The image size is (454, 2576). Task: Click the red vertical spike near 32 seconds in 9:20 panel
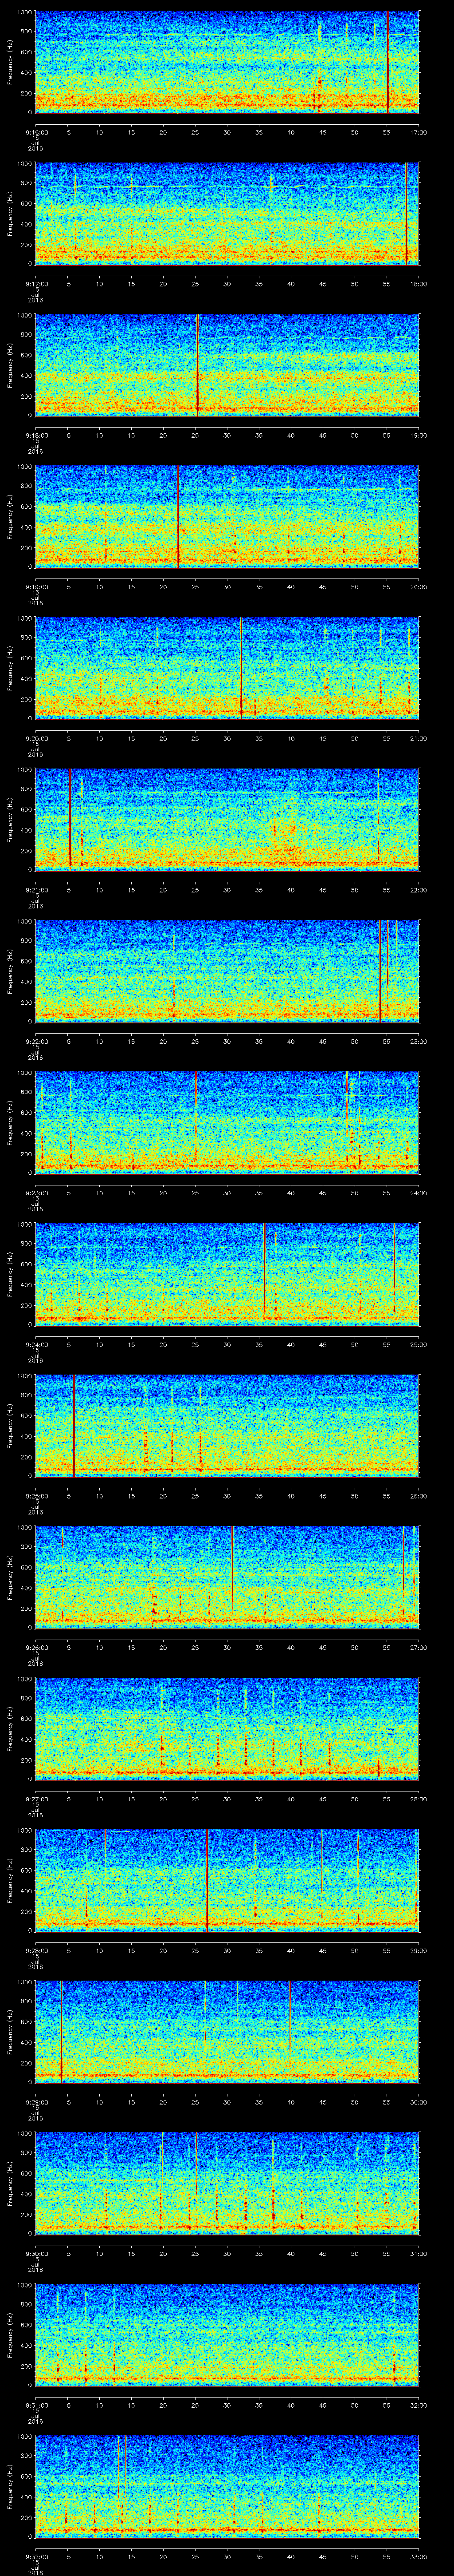242,668
